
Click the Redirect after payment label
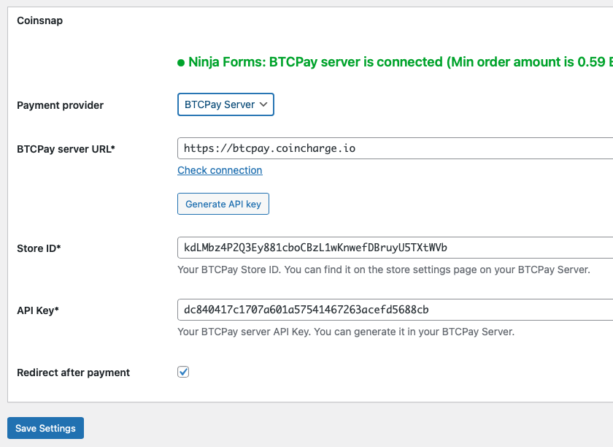[73, 372]
